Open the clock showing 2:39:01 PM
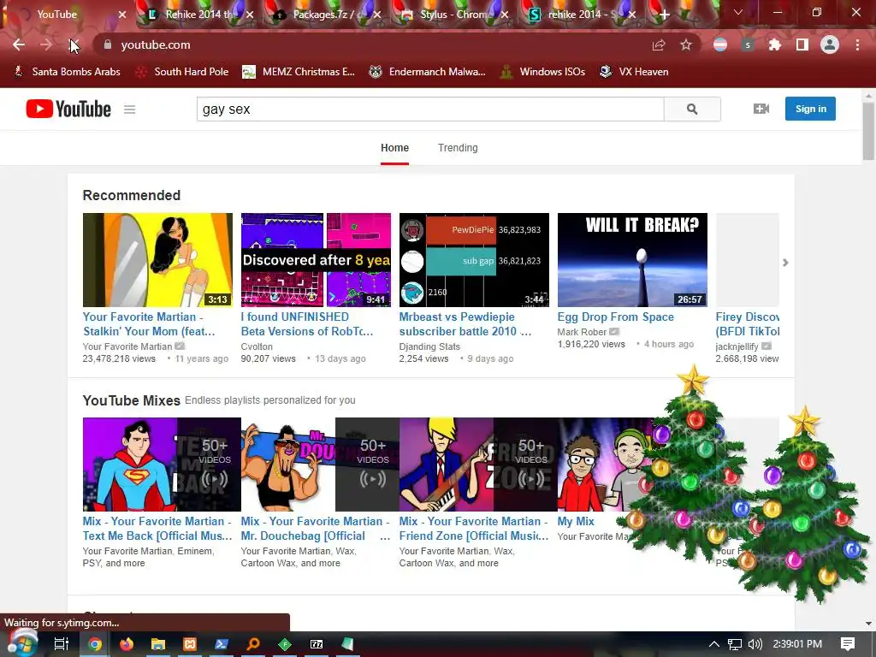The width and height of the screenshot is (876, 657). tap(797, 644)
